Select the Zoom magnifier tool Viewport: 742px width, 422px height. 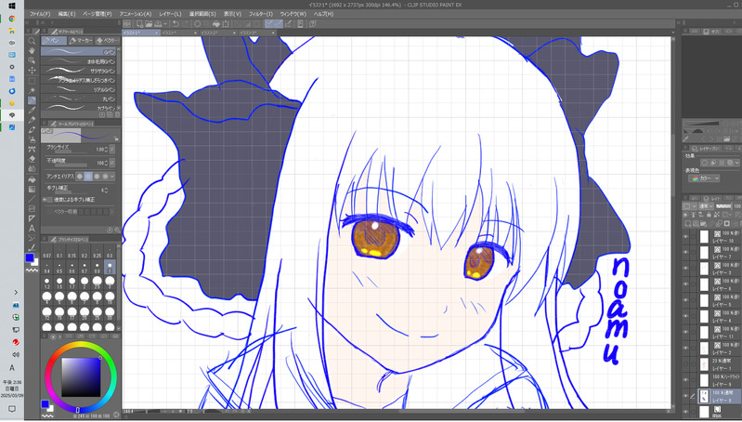click(x=32, y=41)
